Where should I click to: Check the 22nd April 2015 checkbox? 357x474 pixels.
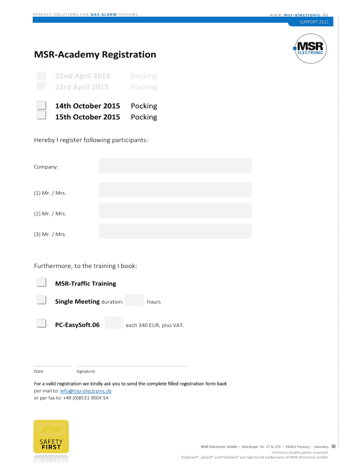41,76
